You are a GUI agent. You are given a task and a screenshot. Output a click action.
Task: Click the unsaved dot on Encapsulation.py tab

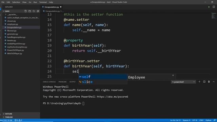[61, 7]
